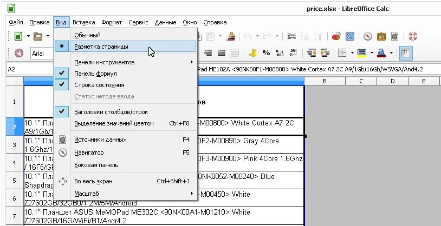Click the greyed Paste clipboard icon
Screen dimensions: 441x226
[210, 36]
